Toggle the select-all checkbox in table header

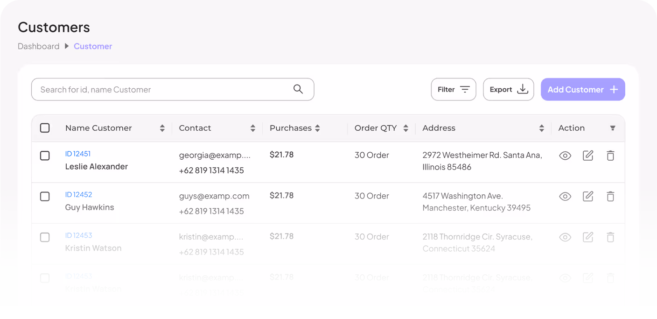tap(45, 128)
